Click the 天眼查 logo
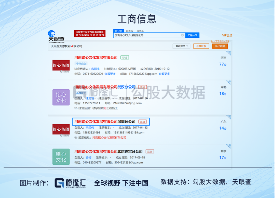Viewport: 275px width, 198px height. tap(56, 36)
